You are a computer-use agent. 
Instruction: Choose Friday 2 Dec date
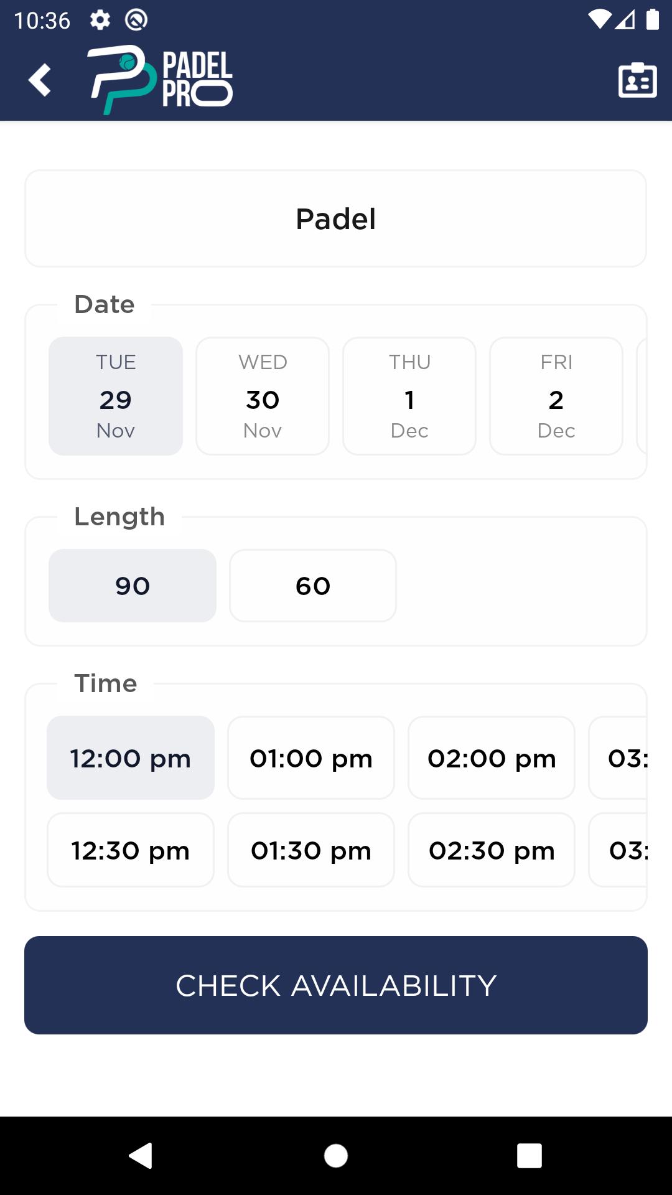tap(556, 396)
